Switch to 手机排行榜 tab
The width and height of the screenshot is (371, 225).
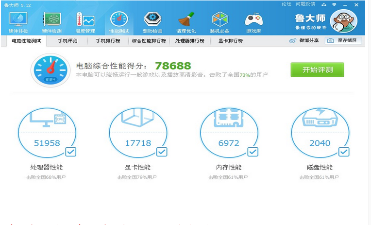[108, 41]
